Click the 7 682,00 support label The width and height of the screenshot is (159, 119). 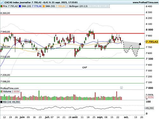pos(5,47)
